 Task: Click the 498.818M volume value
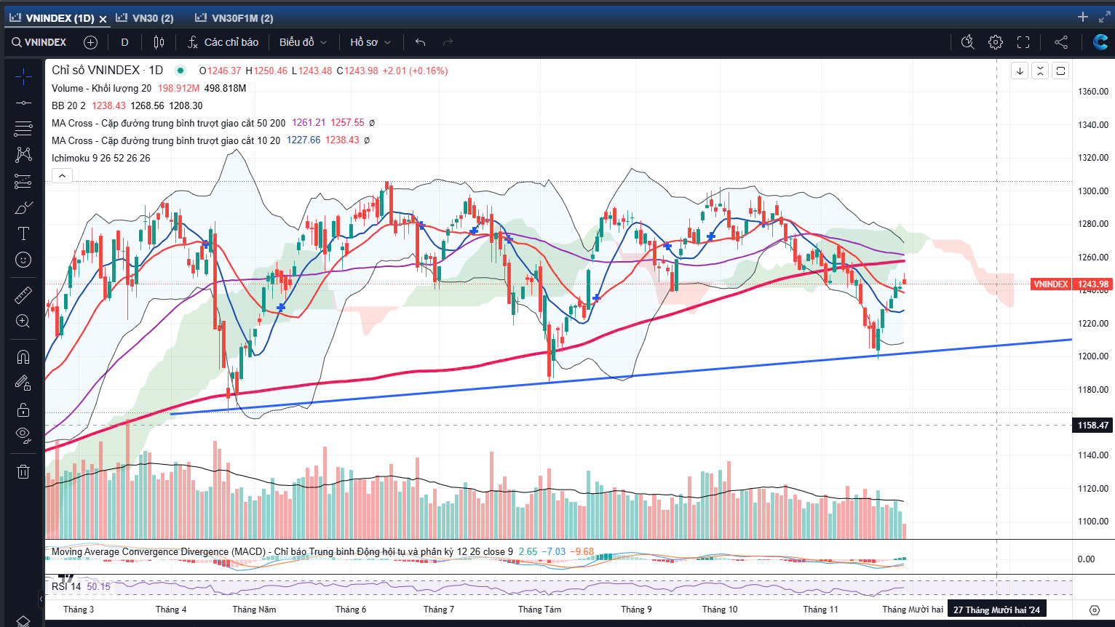[225, 88]
